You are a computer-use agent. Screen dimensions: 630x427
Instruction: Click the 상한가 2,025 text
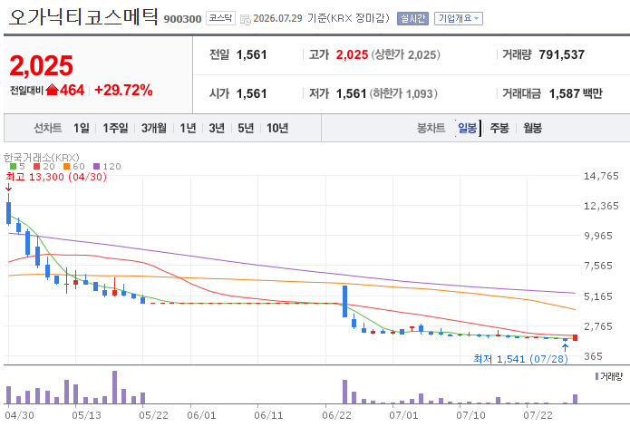(405, 54)
